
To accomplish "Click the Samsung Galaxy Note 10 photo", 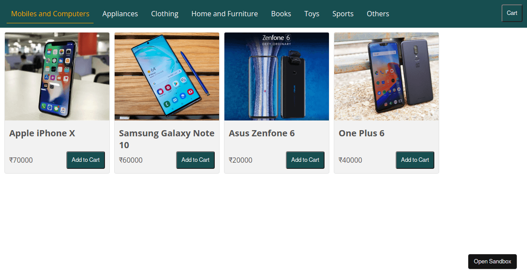I will pos(167,77).
